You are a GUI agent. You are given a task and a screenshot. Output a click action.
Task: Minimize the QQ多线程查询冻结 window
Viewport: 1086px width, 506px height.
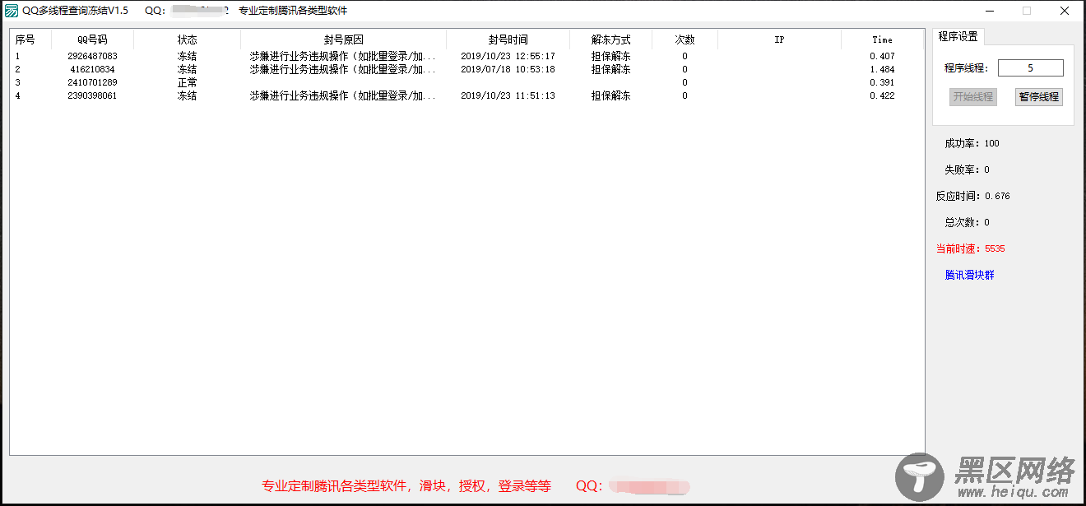pyautogui.click(x=989, y=11)
